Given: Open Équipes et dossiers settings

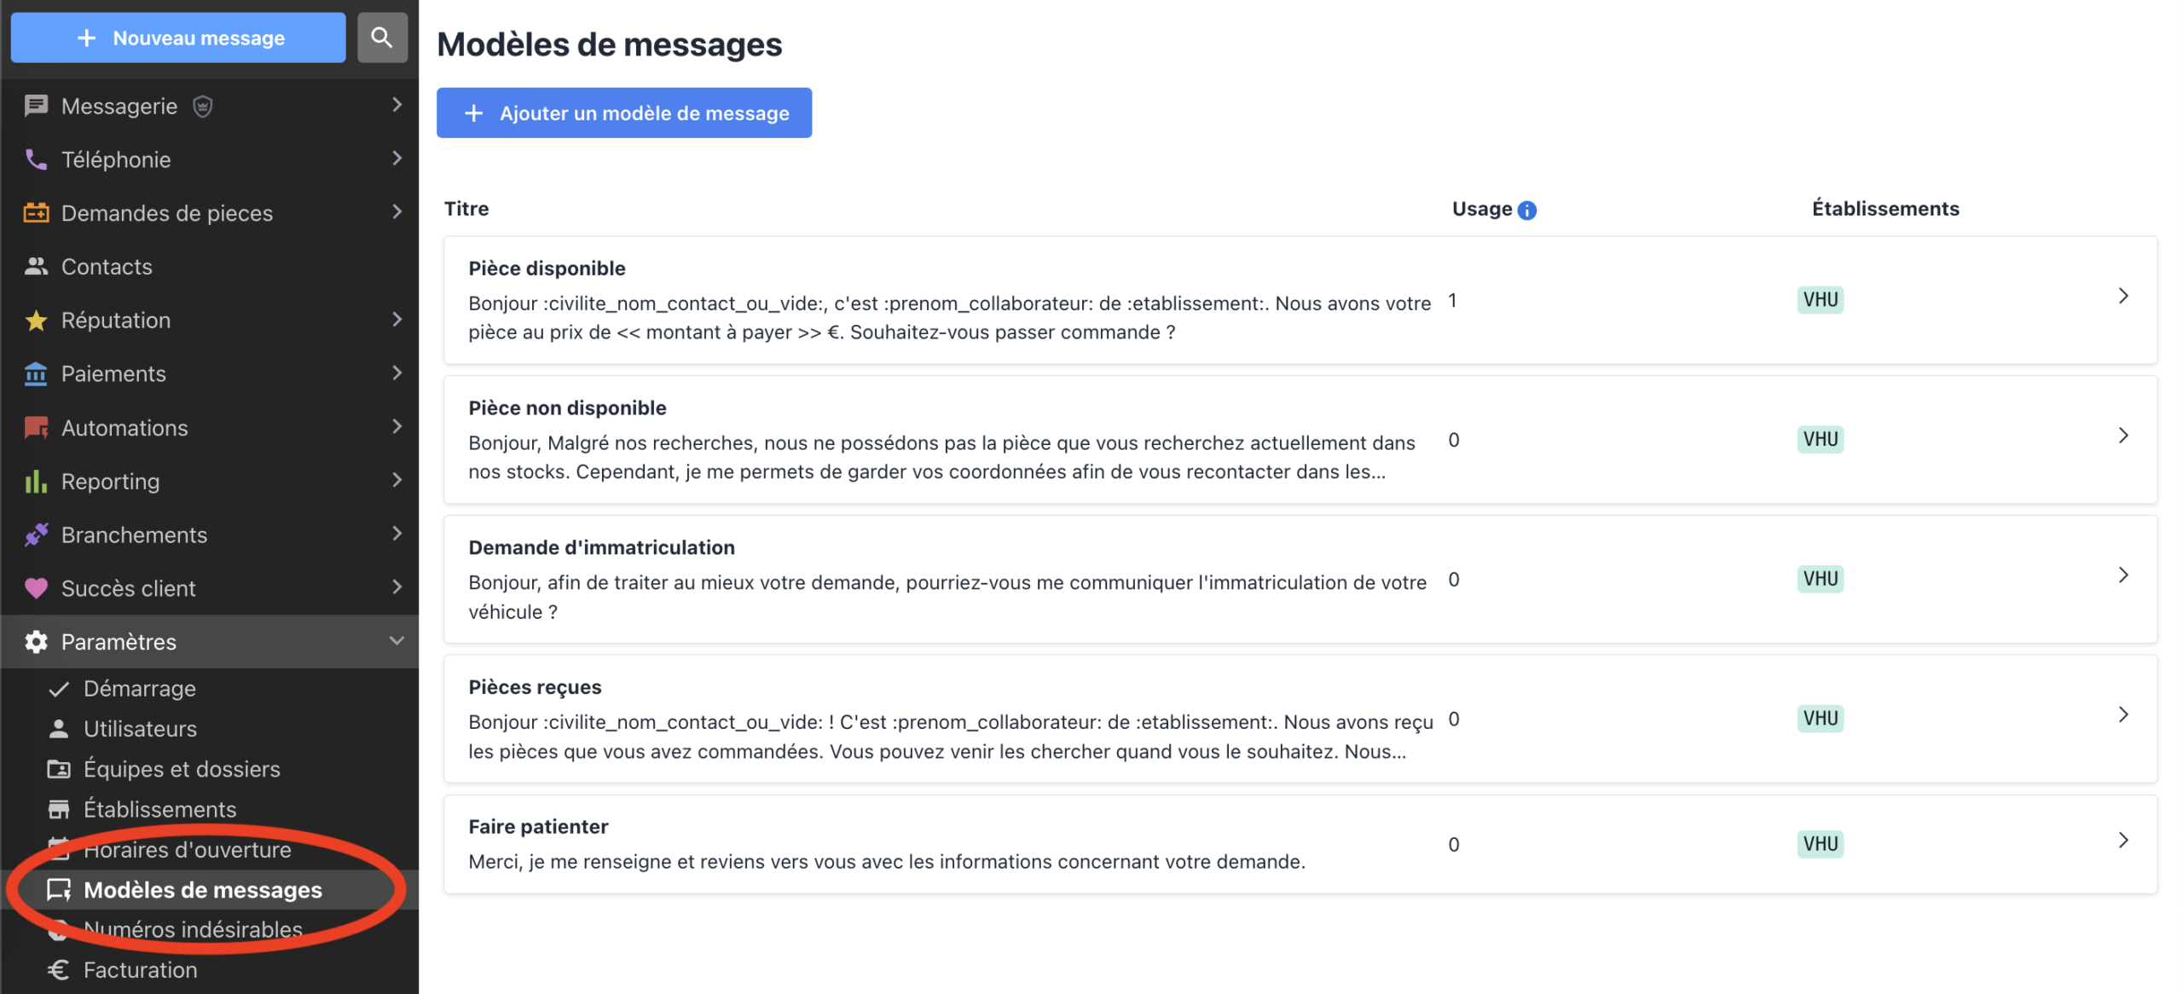Looking at the screenshot, I should pos(181,769).
